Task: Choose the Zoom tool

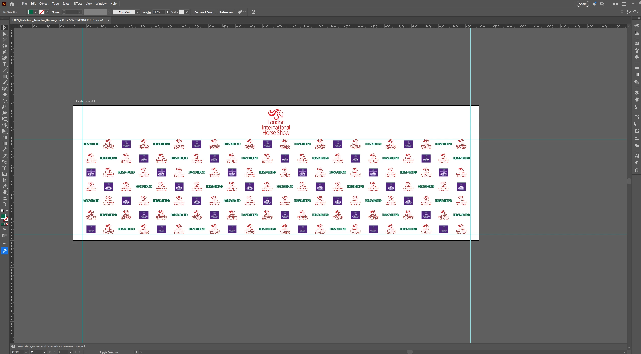Action: (5, 204)
